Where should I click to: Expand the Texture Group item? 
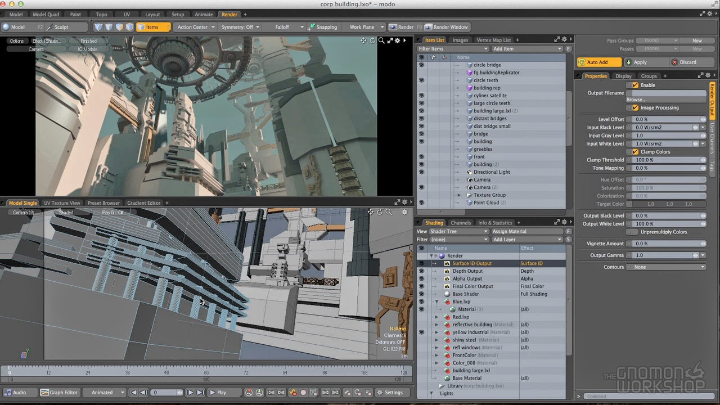pos(460,195)
